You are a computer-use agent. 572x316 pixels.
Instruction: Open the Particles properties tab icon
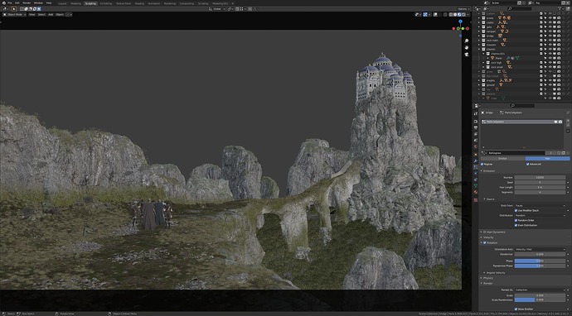point(476,167)
